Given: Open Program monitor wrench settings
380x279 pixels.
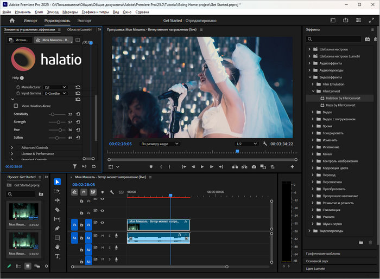Looking at the screenshot, I should (x=265, y=144).
